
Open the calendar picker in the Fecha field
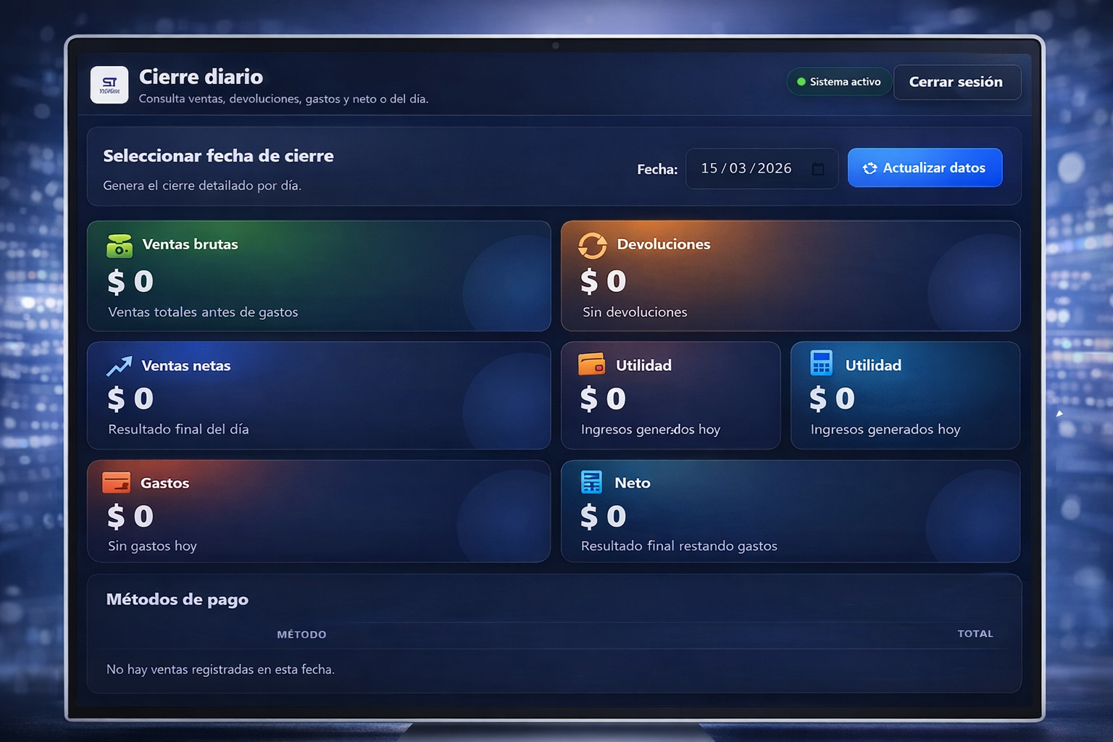(x=818, y=169)
